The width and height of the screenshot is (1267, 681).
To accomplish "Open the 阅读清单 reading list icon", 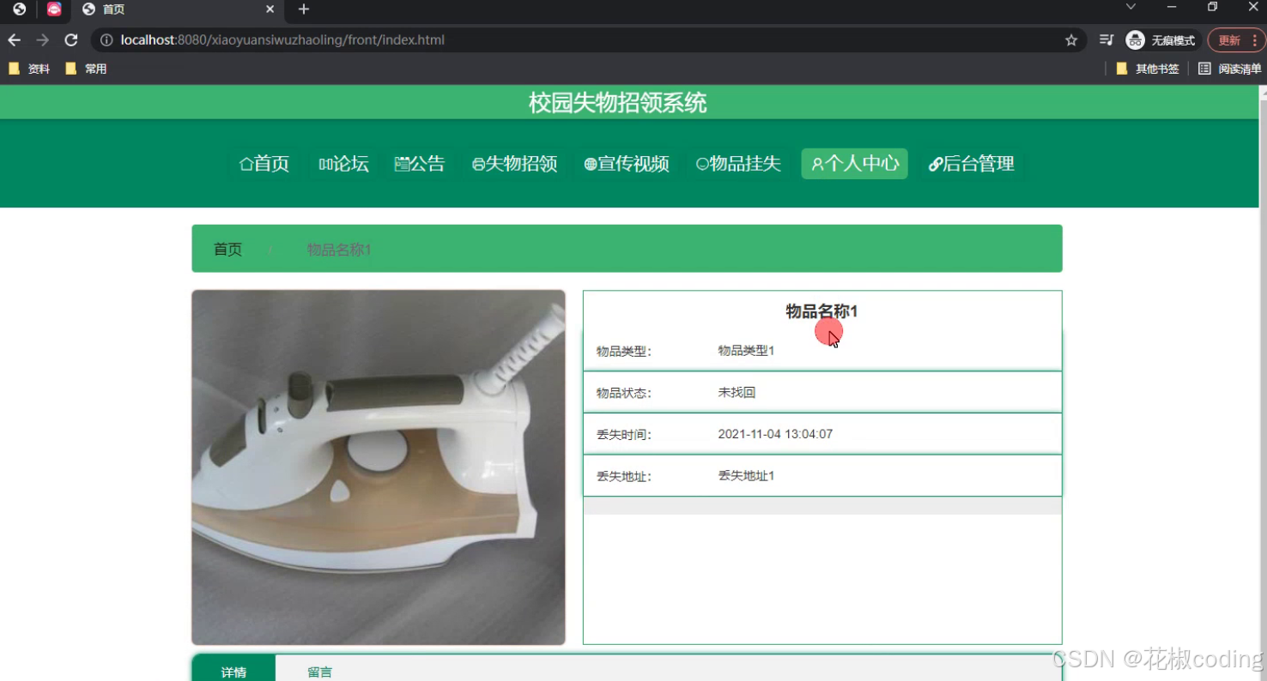I will [x=1204, y=69].
